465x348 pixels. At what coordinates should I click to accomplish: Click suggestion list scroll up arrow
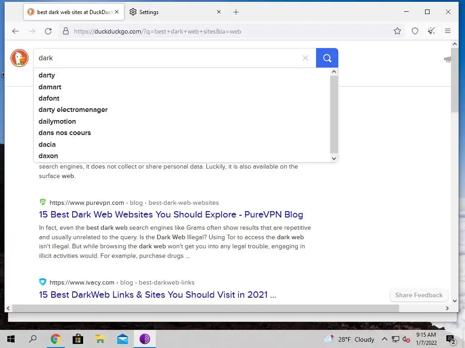[334, 72]
